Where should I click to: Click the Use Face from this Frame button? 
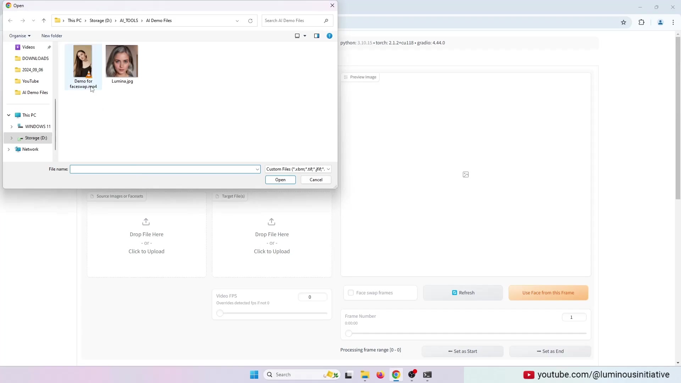[548, 293]
